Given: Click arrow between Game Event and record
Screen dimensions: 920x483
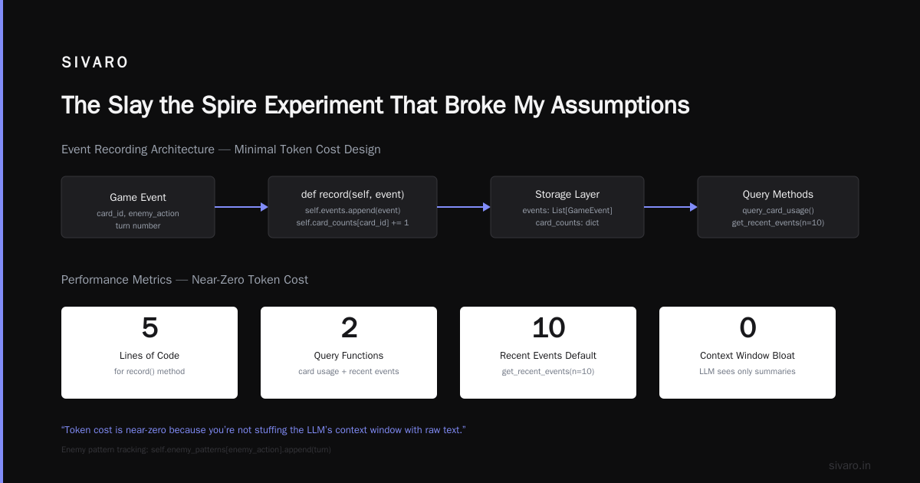Looking at the screenshot, I should [x=242, y=207].
